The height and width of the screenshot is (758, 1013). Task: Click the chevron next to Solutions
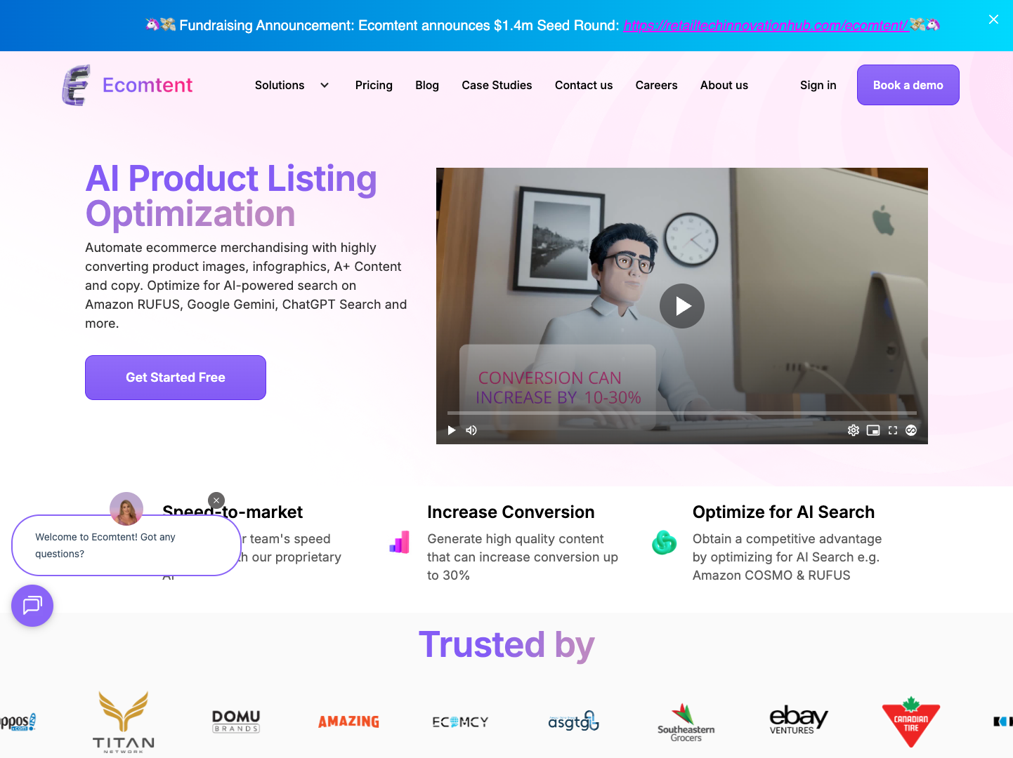pyautogui.click(x=325, y=85)
